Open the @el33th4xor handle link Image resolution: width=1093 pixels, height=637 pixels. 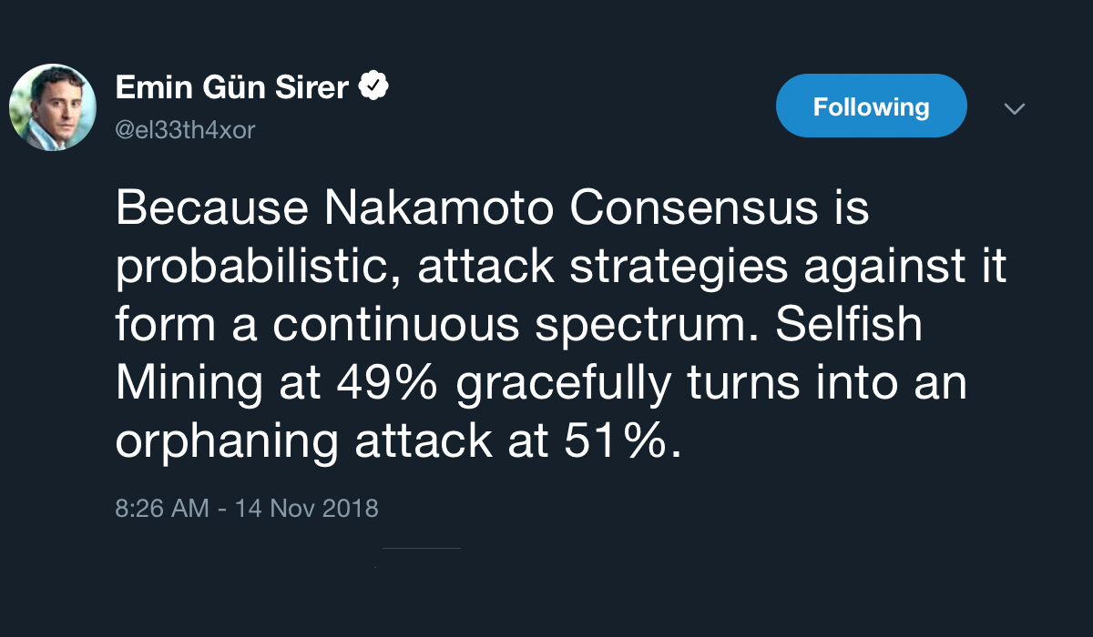(186, 130)
